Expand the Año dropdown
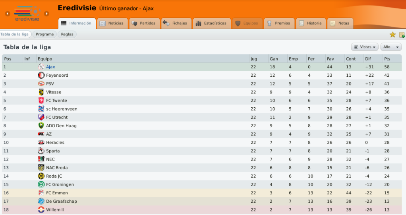Screen dimensions: 406x215 pos(391,47)
